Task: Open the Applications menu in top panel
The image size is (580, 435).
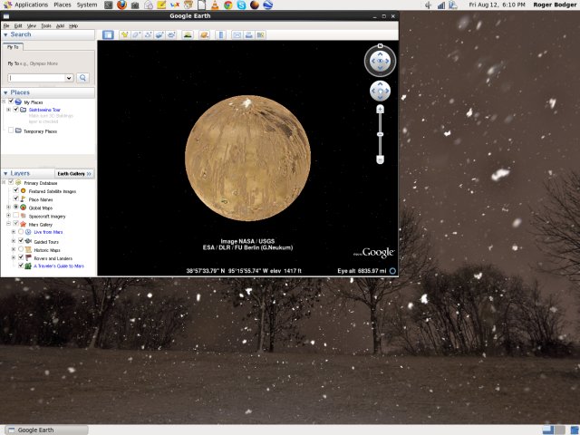Action: click(x=31, y=5)
